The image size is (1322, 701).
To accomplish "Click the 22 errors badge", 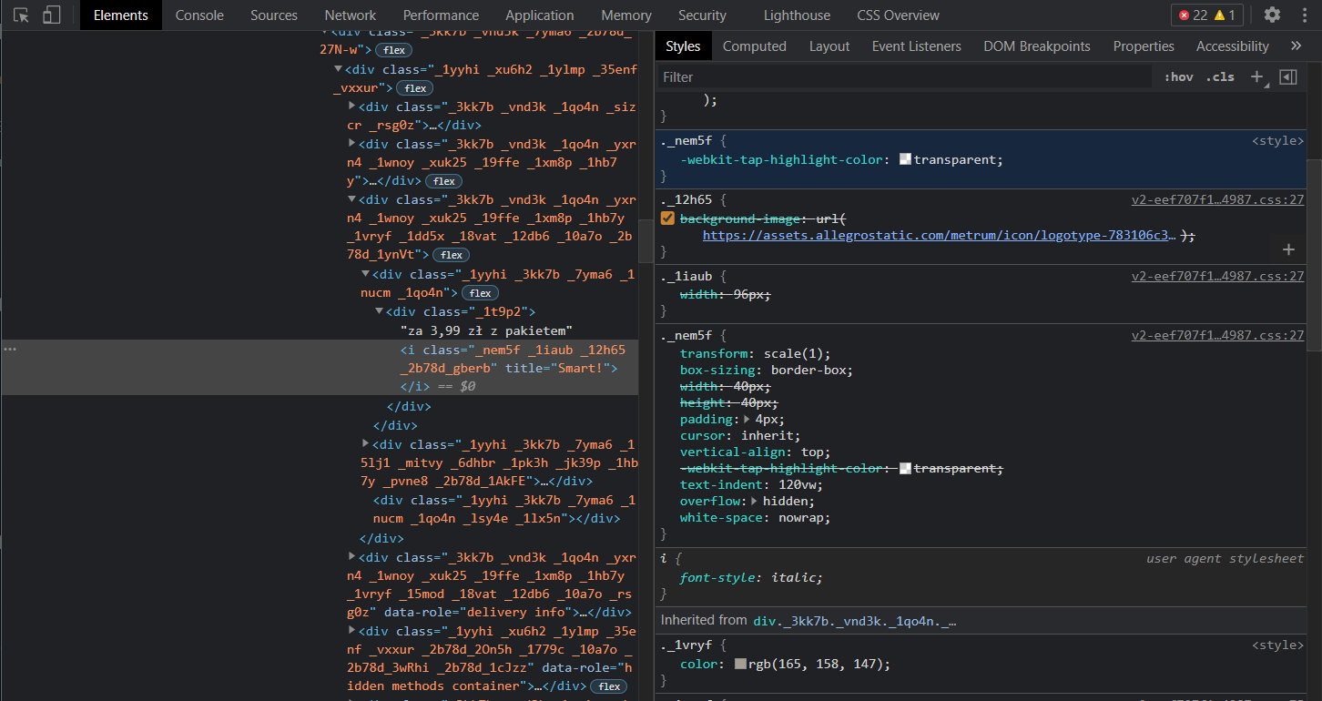I will [1198, 15].
